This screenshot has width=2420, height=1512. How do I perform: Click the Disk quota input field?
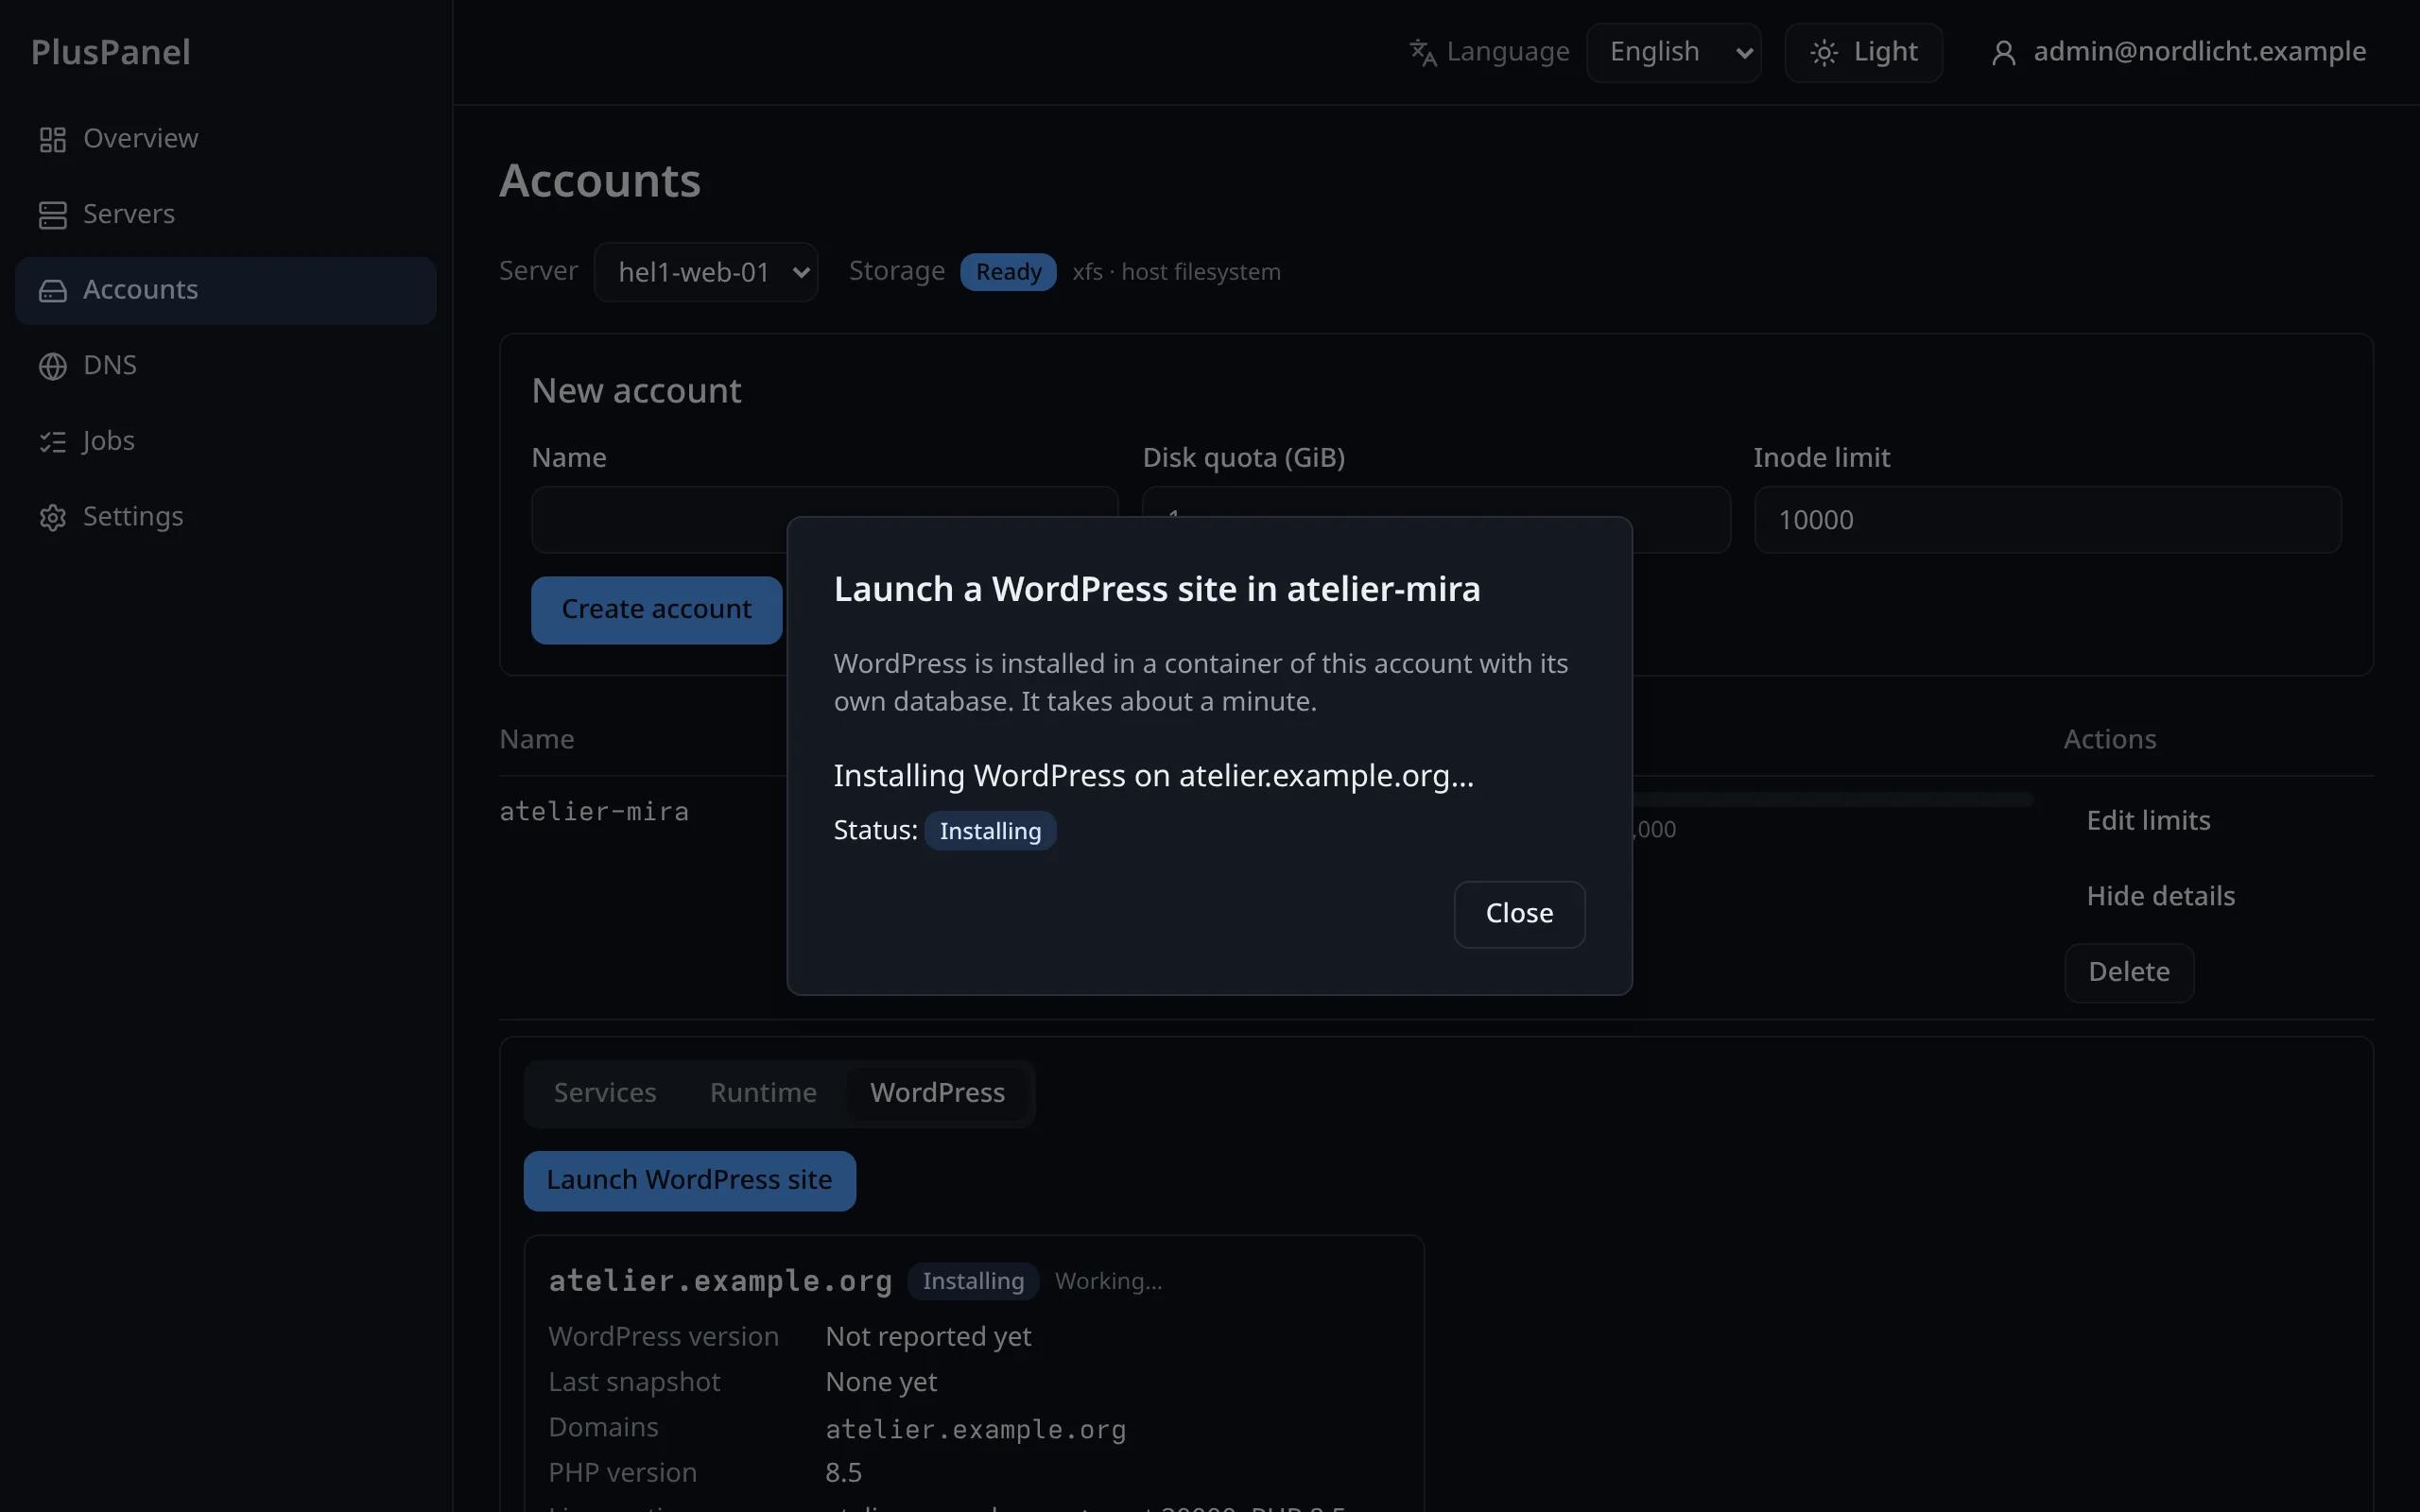(x=1436, y=520)
